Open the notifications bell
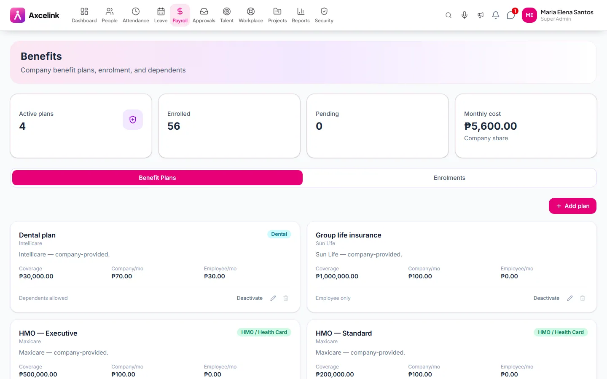607x379 pixels. click(x=496, y=15)
